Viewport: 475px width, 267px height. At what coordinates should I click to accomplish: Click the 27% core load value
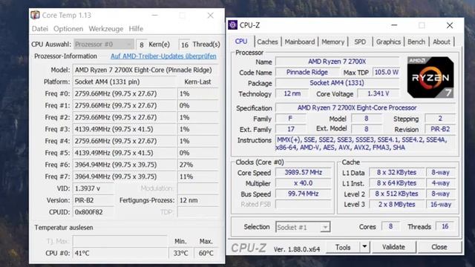197,165
